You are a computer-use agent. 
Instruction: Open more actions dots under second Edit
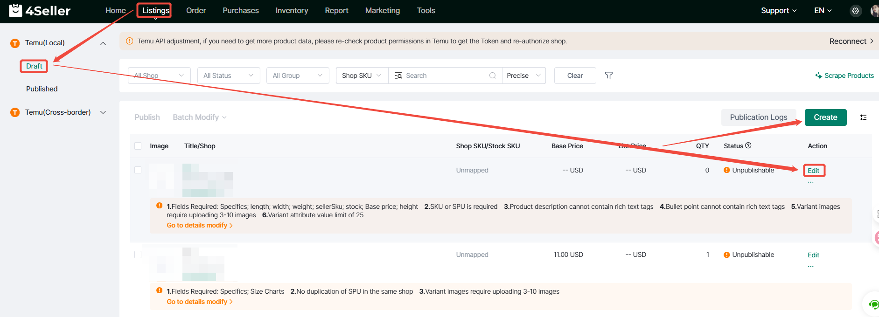pyautogui.click(x=811, y=266)
